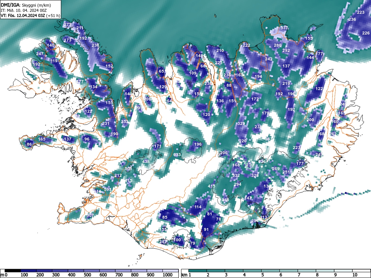
Task: Pick the dark teal 1–2 km legend swatch
Action: 198,271
